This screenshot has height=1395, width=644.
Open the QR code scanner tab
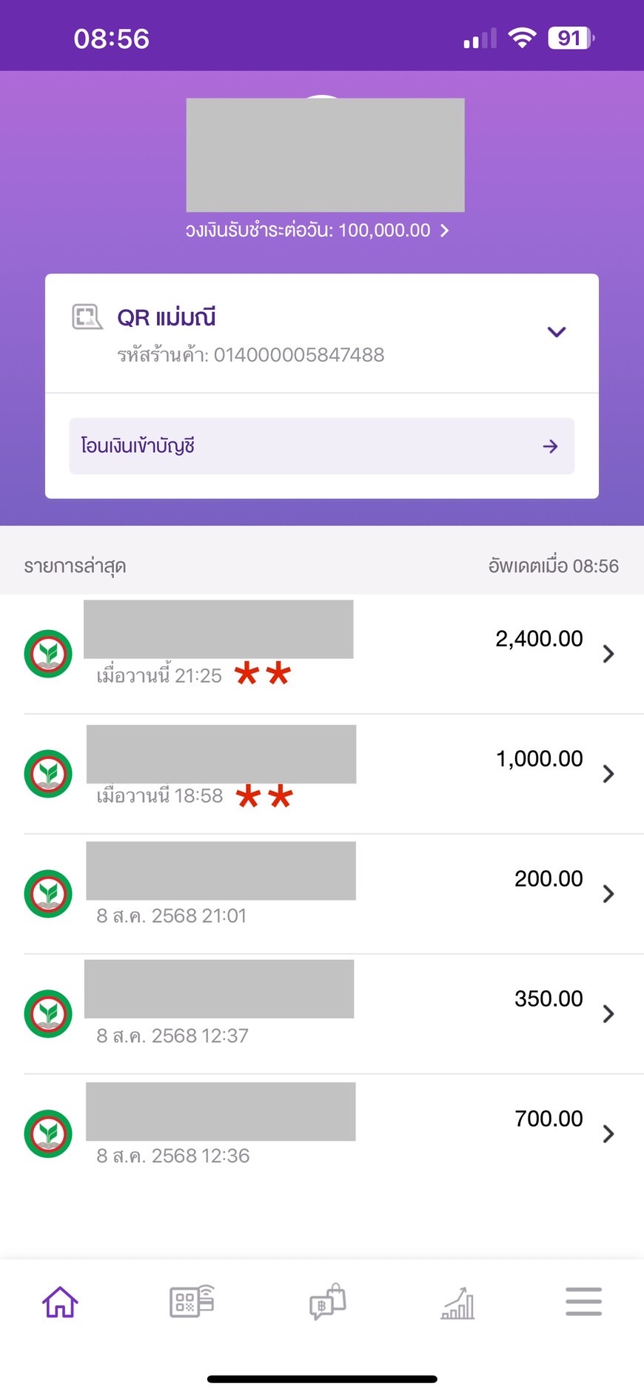point(192,1302)
